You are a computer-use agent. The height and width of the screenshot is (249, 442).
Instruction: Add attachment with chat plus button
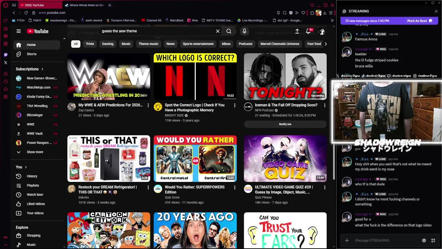[x=347, y=240]
